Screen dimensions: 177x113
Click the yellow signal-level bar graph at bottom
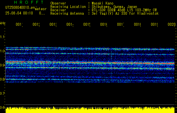tap(90, 110)
